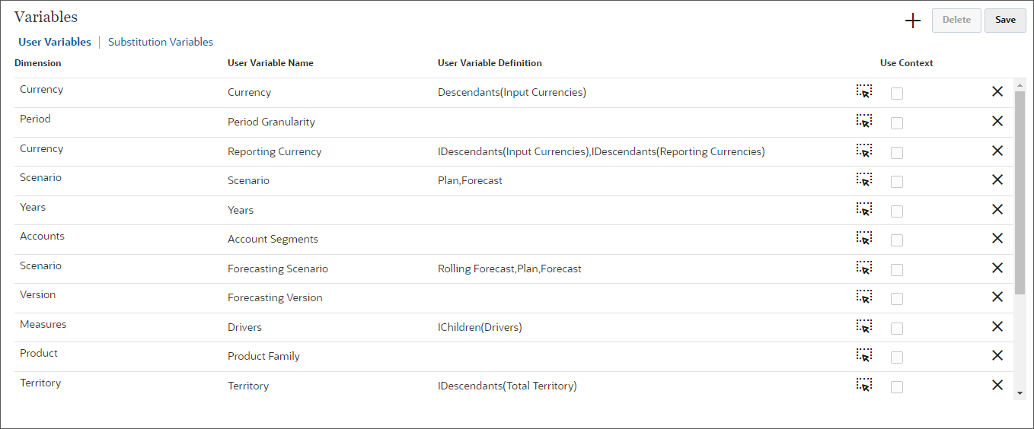This screenshot has width=1034, height=429.
Task: Click scrollbar down arrow in variables list
Action: click(x=1020, y=393)
